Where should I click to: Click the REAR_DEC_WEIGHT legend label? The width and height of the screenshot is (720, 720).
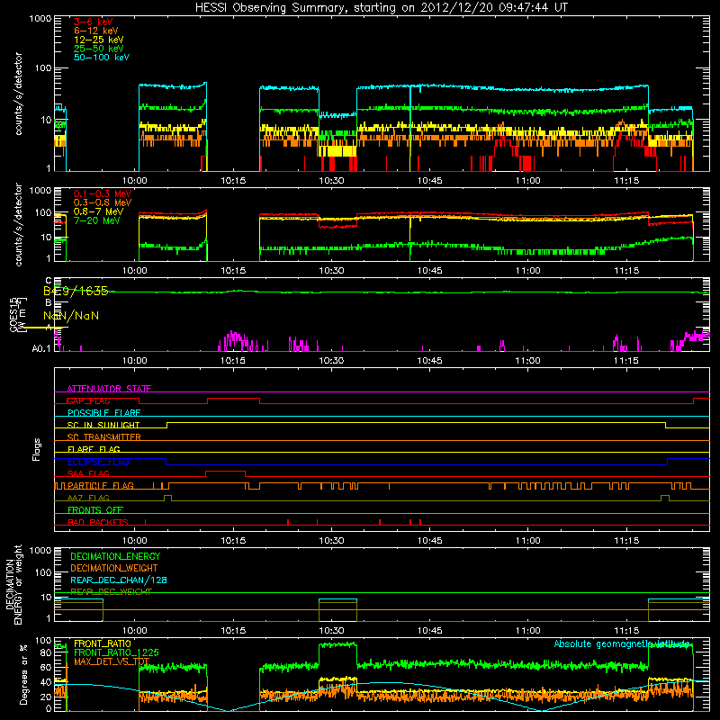pyautogui.click(x=111, y=591)
